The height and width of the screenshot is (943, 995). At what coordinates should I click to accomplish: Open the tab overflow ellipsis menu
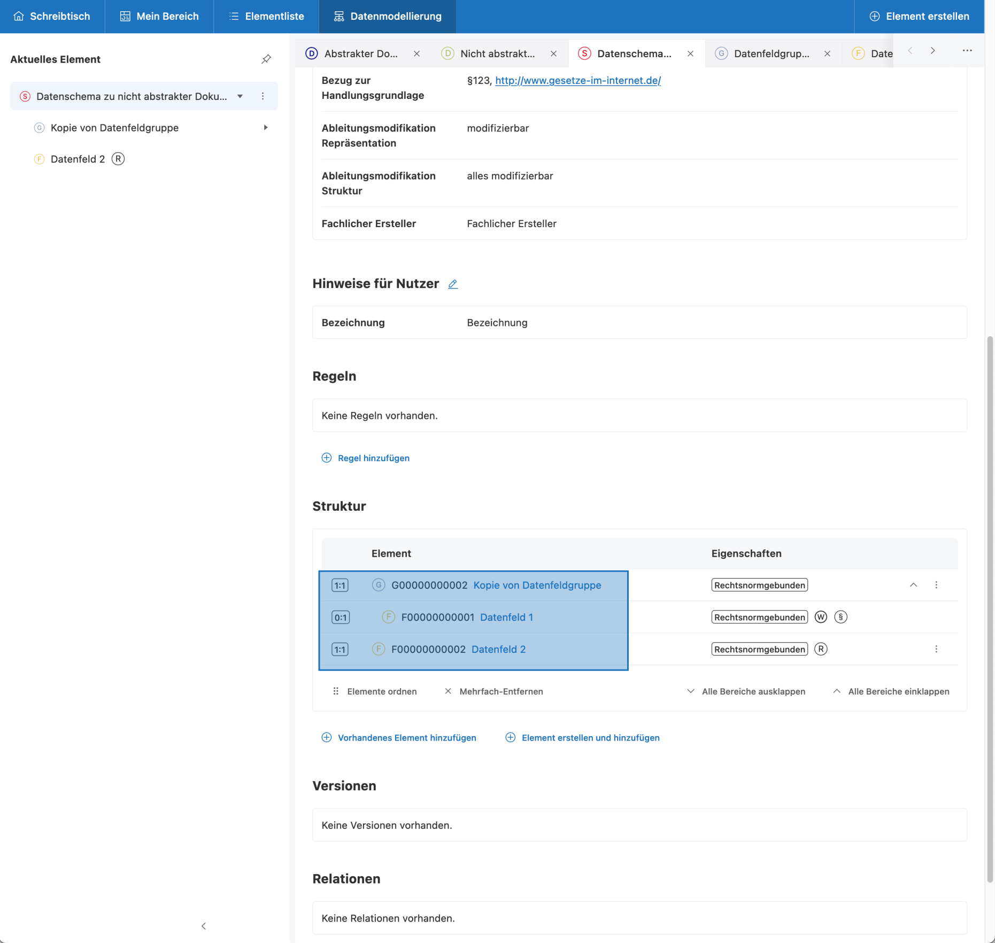tap(967, 51)
